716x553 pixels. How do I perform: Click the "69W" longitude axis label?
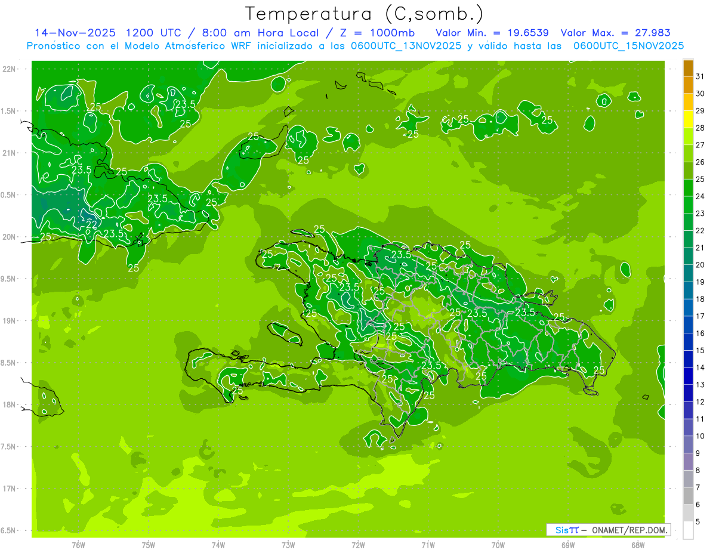[568, 545]
